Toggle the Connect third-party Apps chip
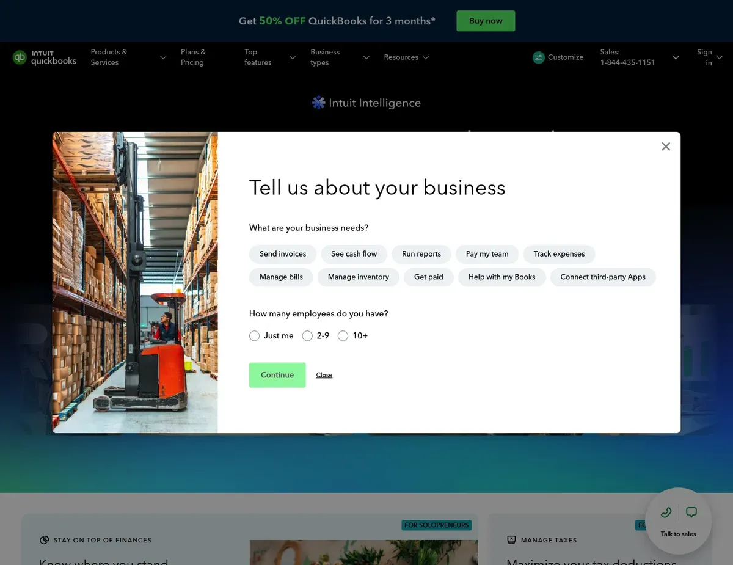The width and height of the screenshot is (733, 565). point(603,277)
